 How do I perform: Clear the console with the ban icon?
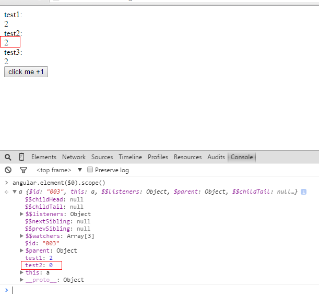[8, 170]
